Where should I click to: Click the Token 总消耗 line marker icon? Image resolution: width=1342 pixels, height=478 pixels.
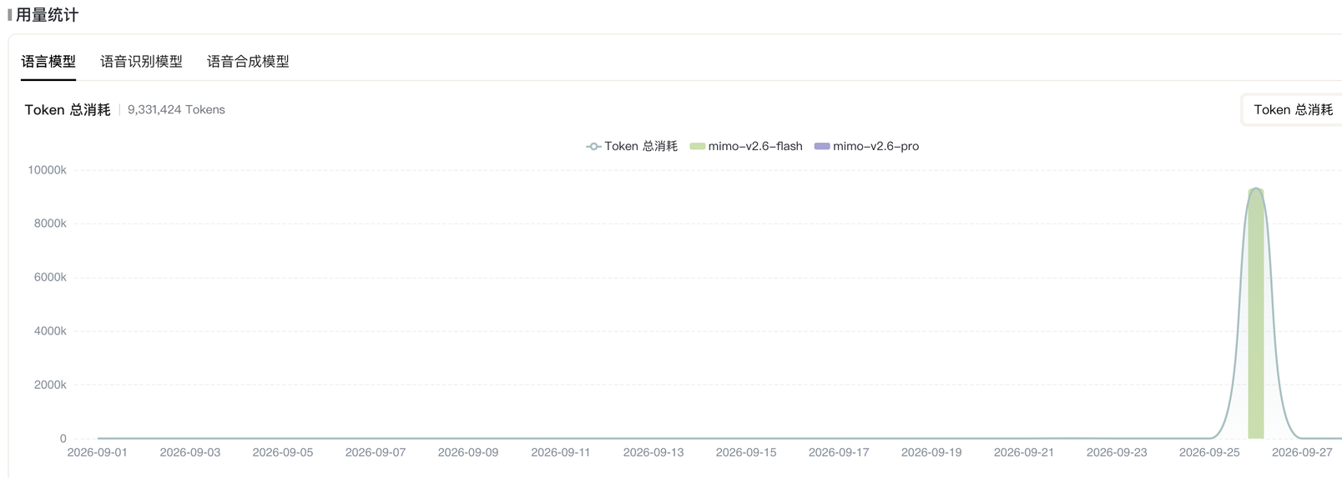pos(593,146)
